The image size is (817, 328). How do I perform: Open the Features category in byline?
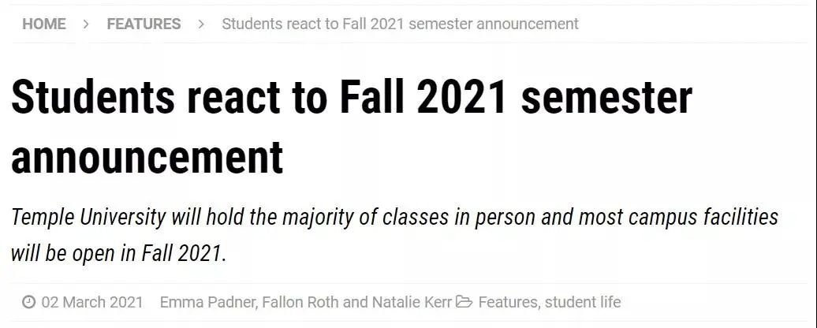pyautogui.click(x=508, y=302)
